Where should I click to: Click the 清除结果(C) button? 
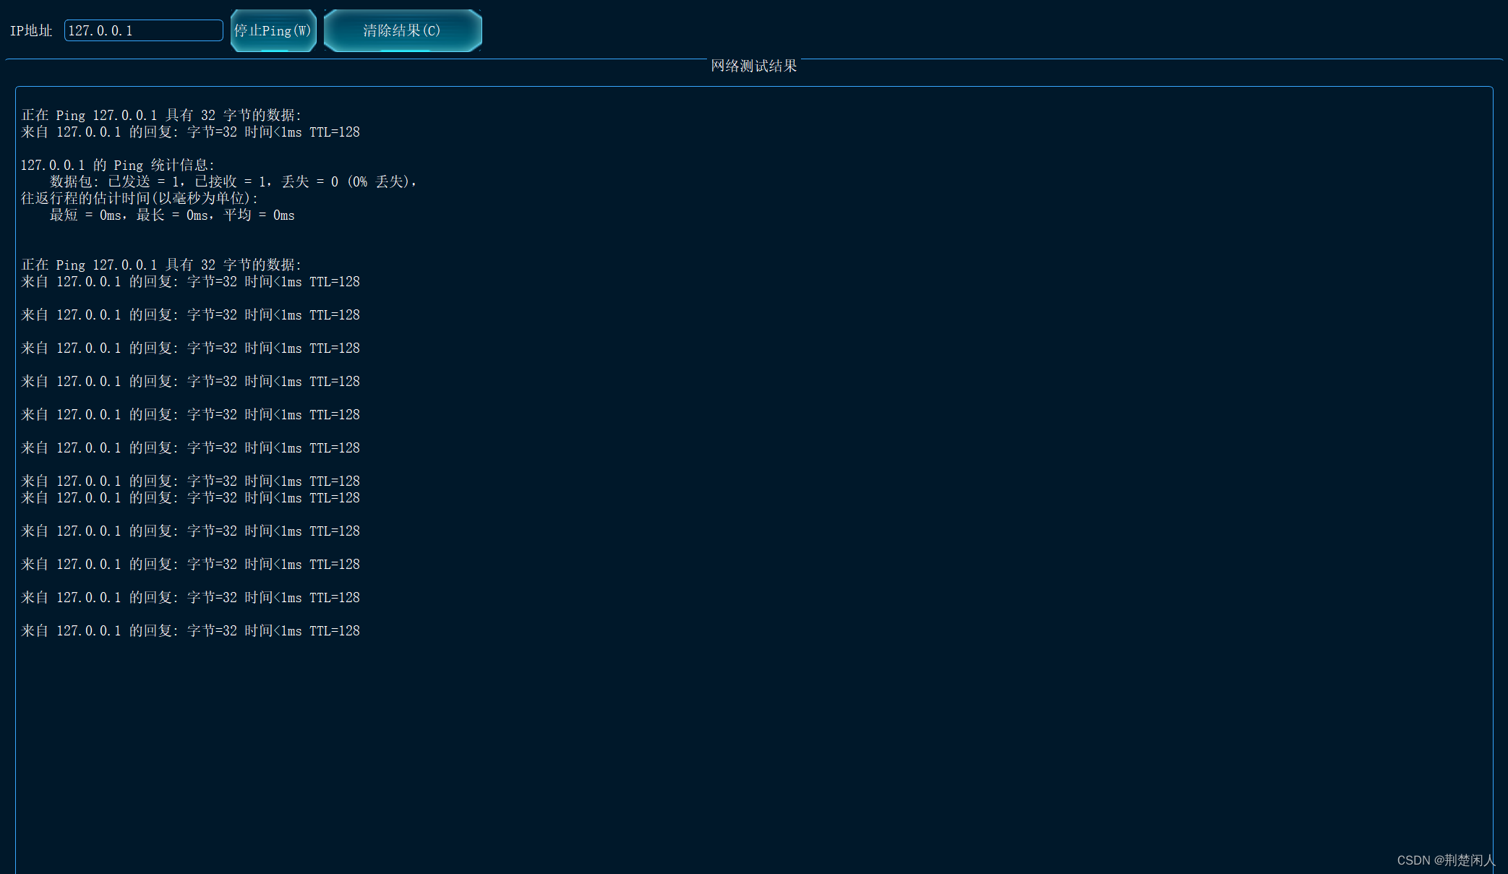[403, 30]
